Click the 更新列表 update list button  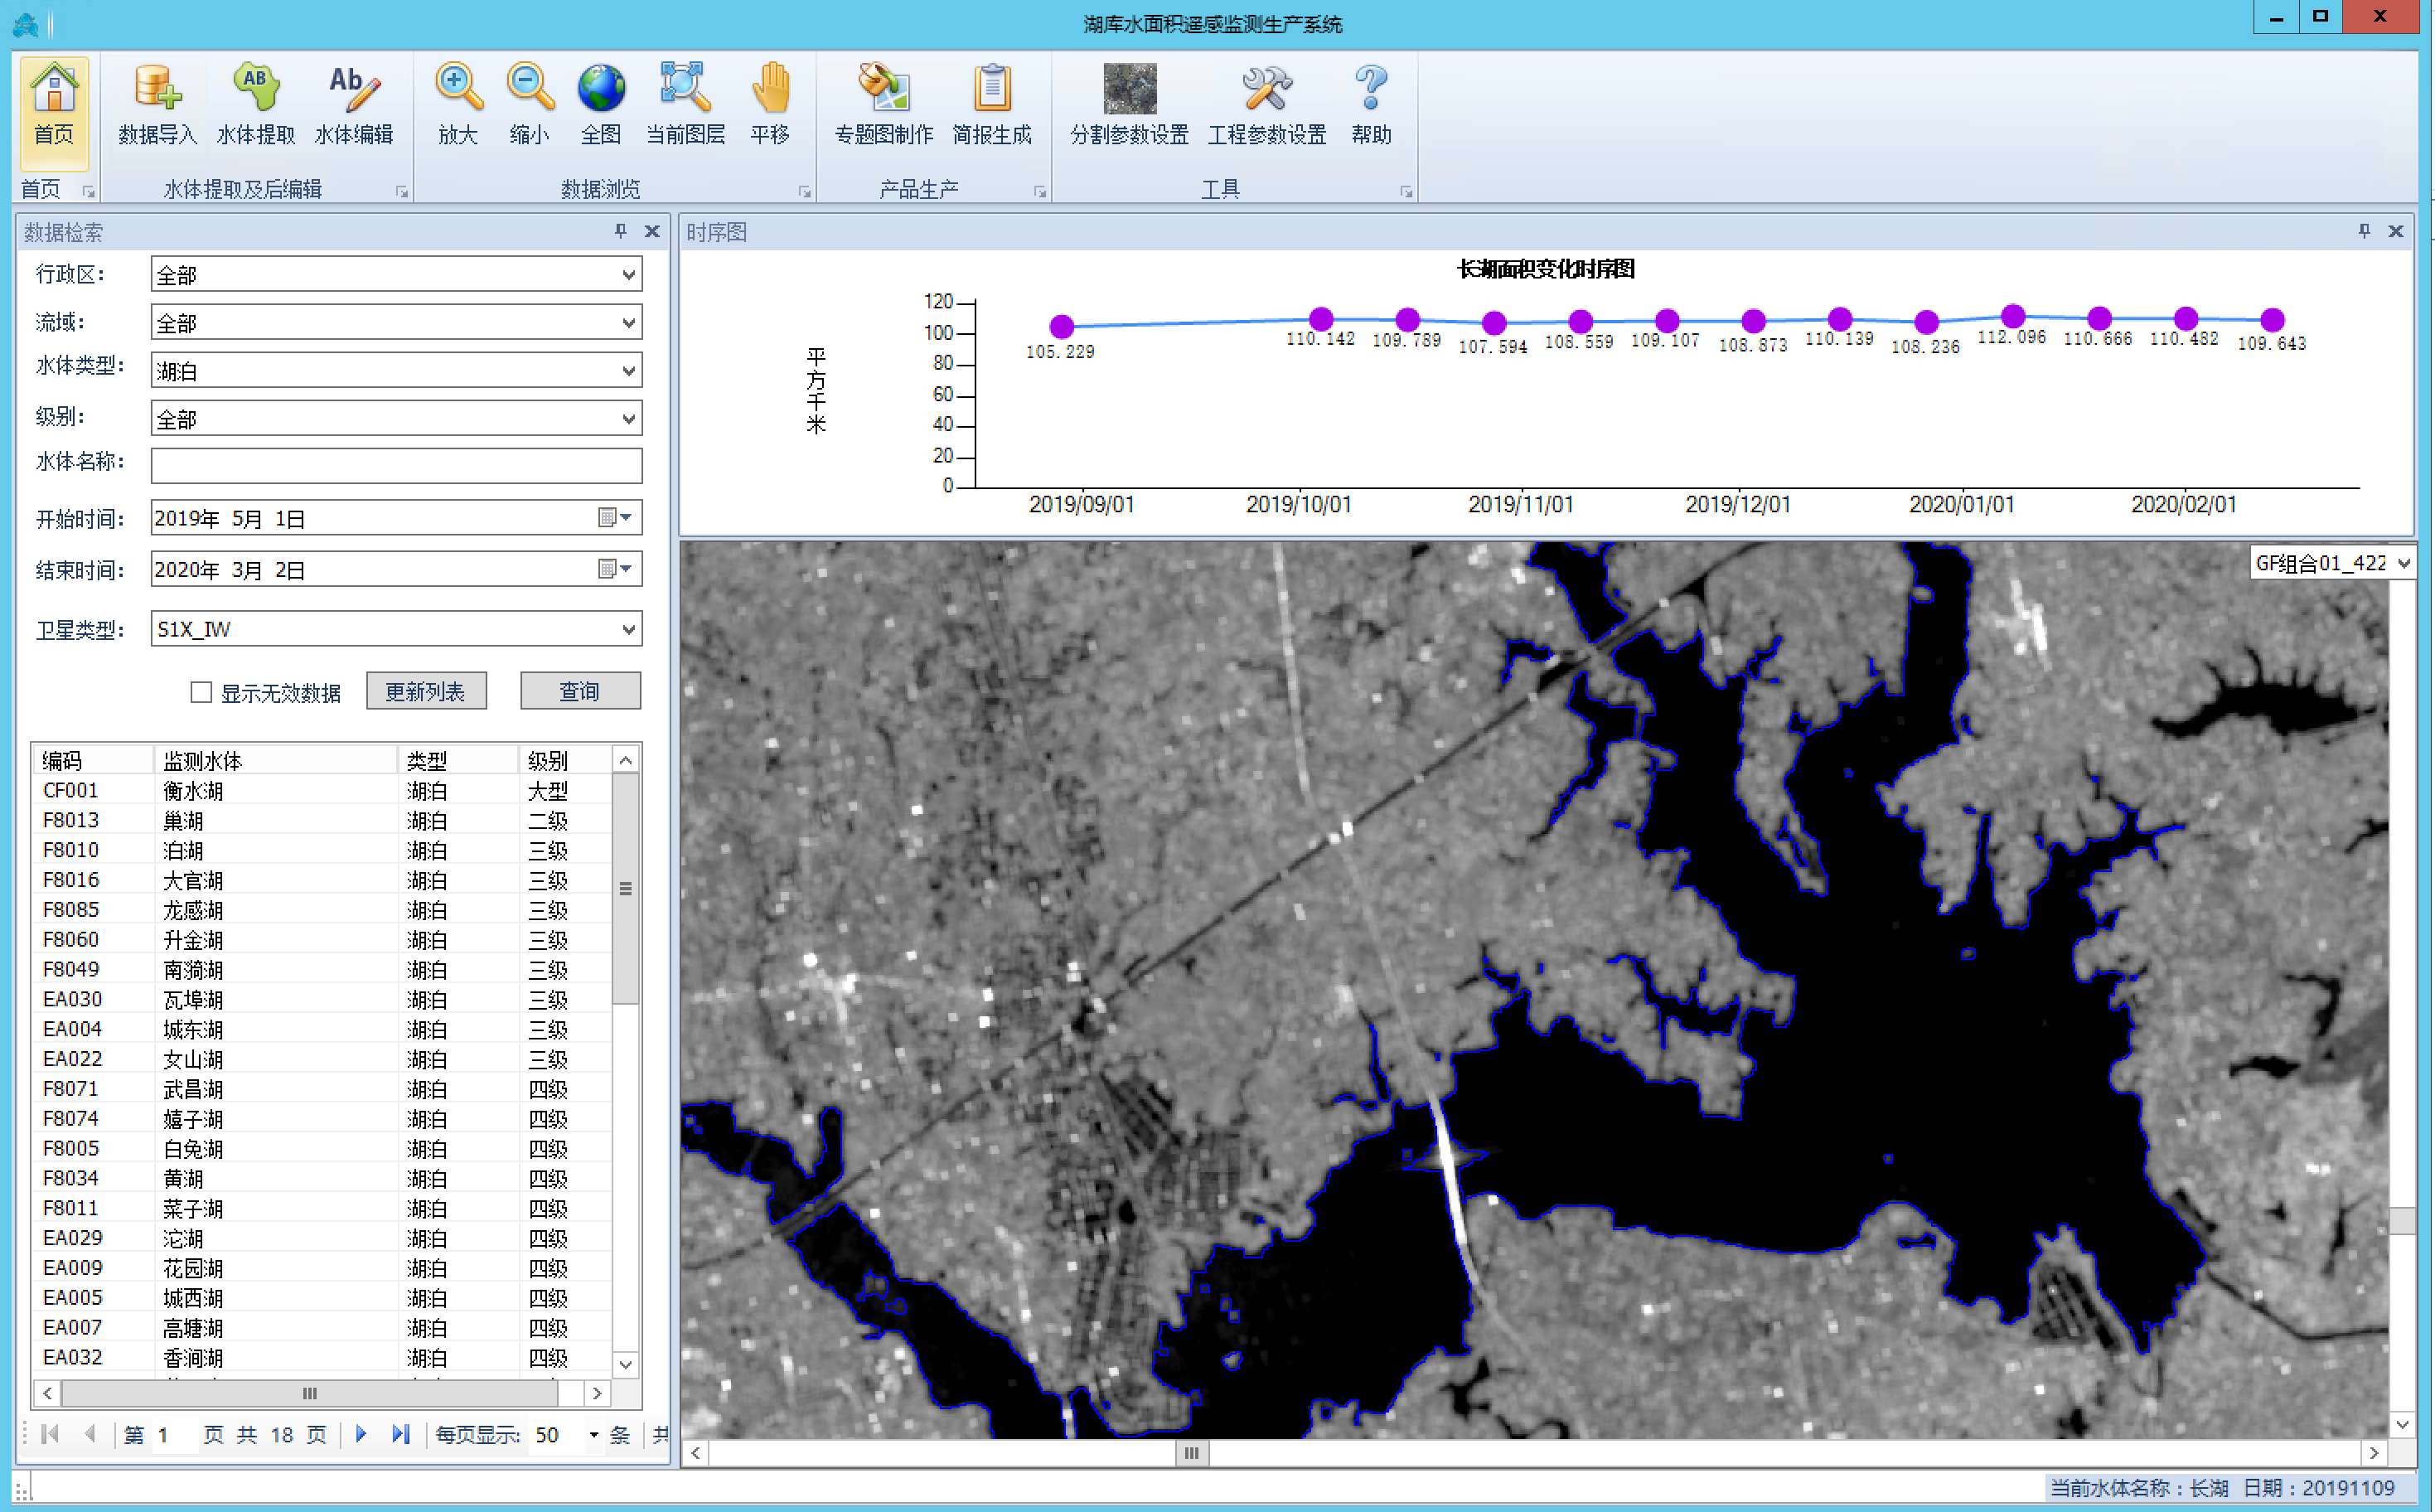[x=426, y=691]
